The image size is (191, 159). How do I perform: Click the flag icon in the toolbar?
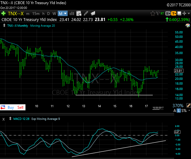(x=158, y=13)
